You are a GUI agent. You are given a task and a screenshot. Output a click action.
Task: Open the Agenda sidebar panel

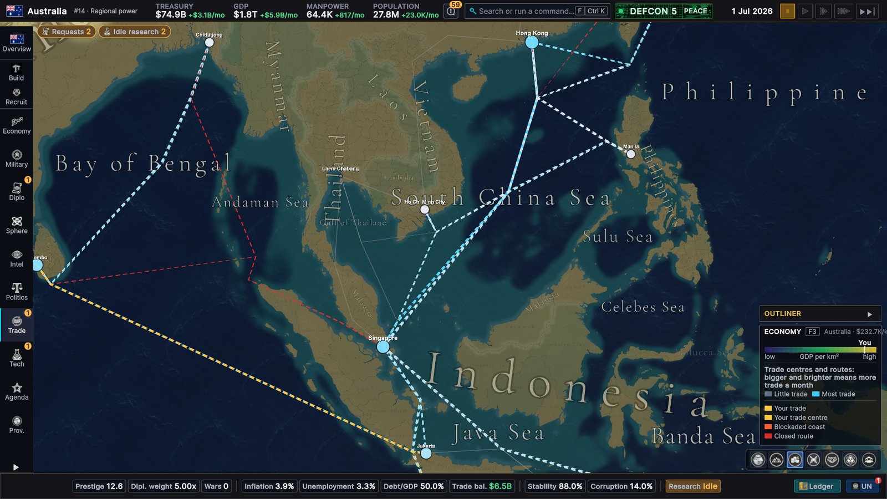pos(17,391)
